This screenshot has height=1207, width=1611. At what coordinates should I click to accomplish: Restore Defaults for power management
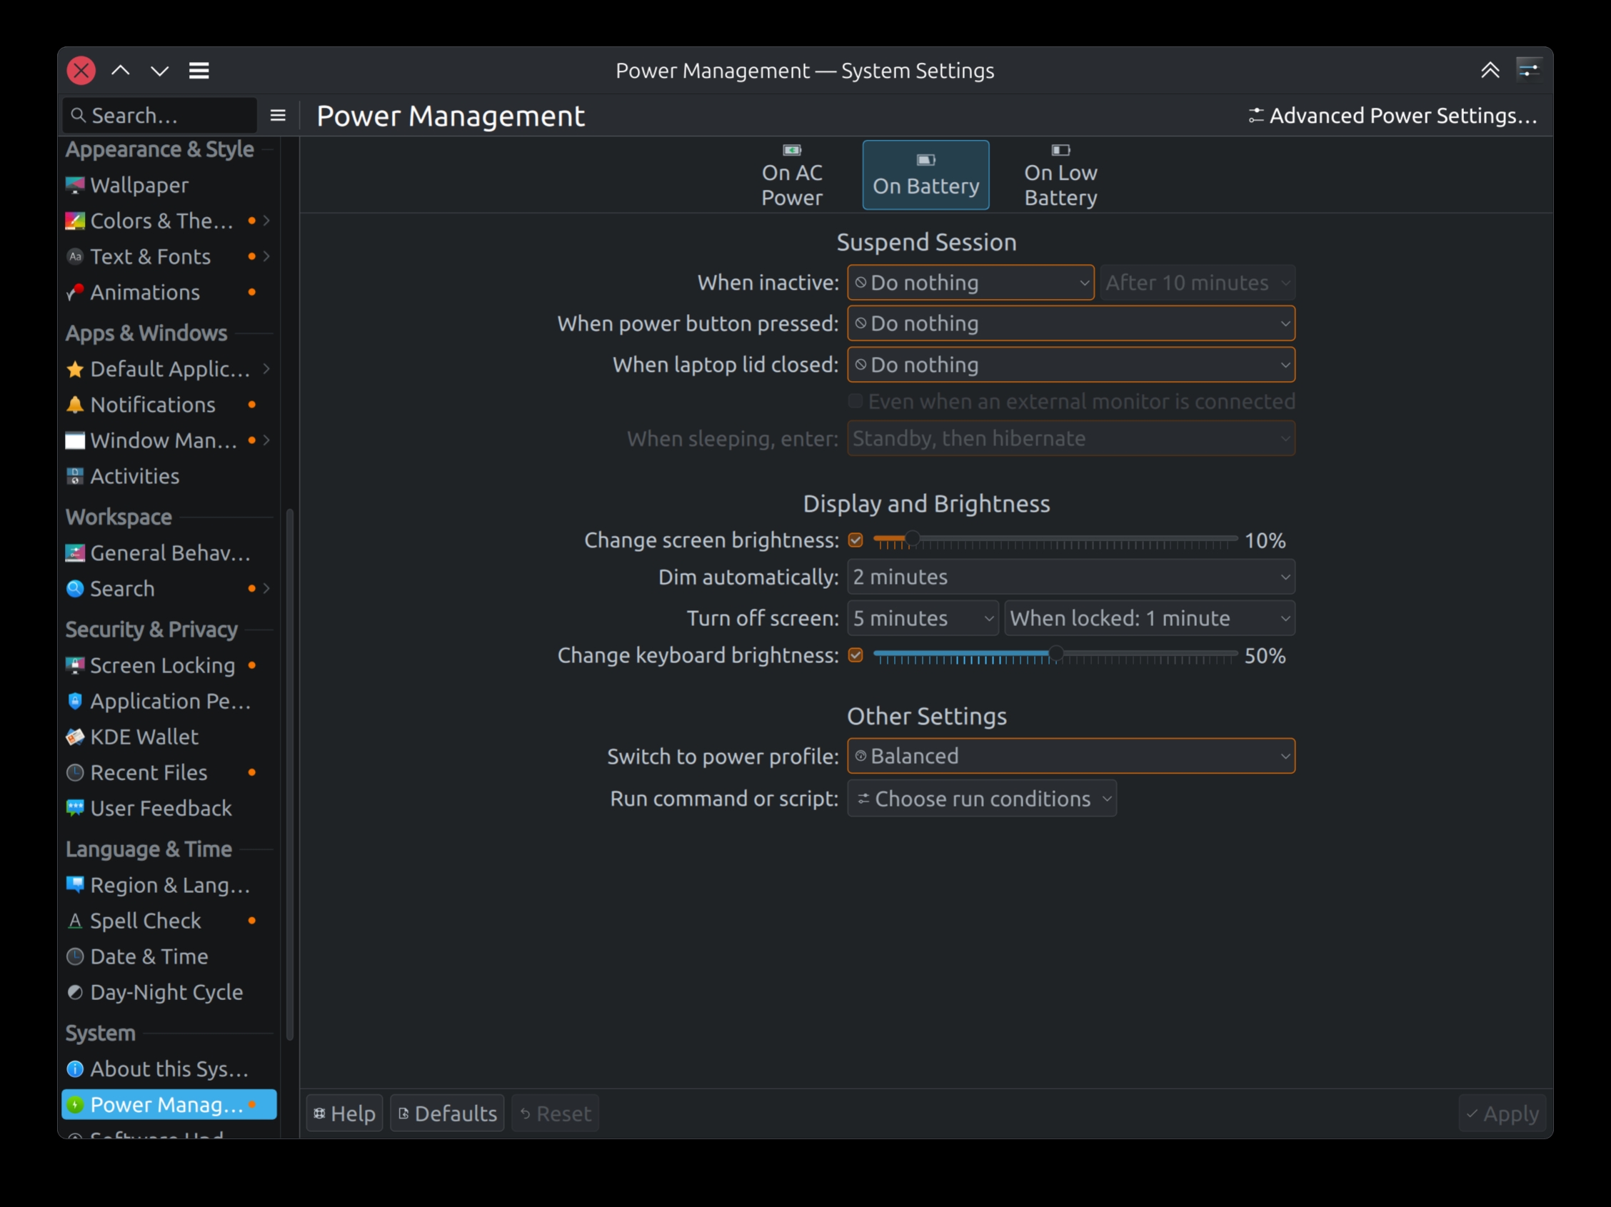[x=446, y=1113]
